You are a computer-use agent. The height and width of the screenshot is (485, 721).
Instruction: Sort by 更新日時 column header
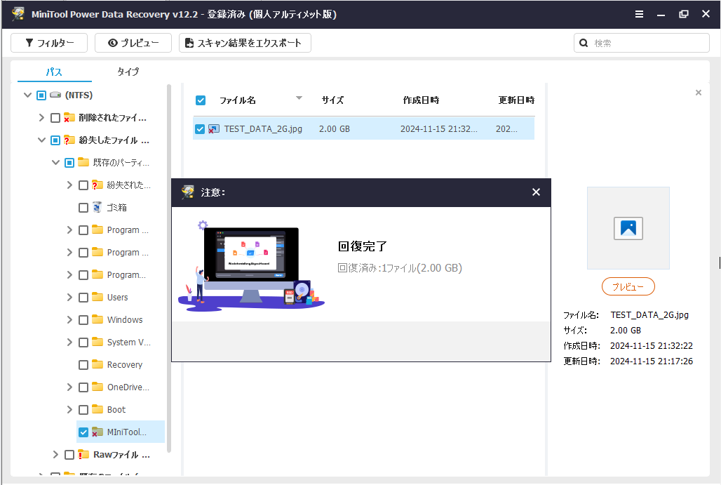[x=516, y=100]
